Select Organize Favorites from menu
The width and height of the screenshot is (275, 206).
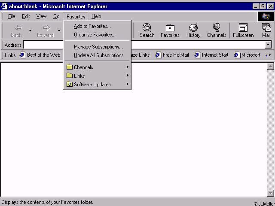[x=95, y=35]
